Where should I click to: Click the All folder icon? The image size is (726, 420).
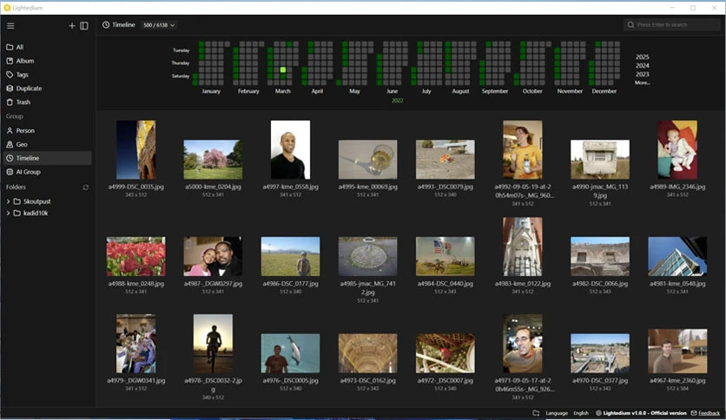pyautogui.click(x=10, y=47)
